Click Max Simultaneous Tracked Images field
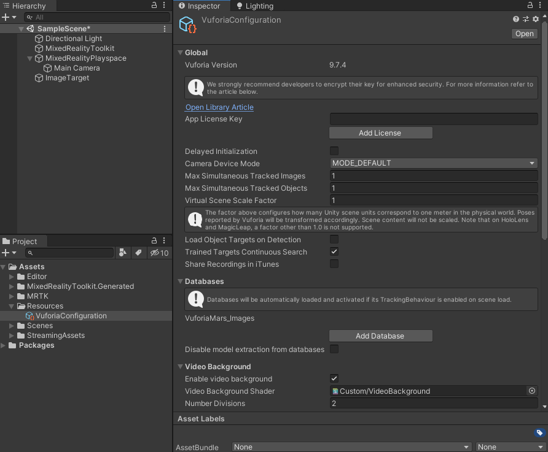 click(x=433, y=176)
